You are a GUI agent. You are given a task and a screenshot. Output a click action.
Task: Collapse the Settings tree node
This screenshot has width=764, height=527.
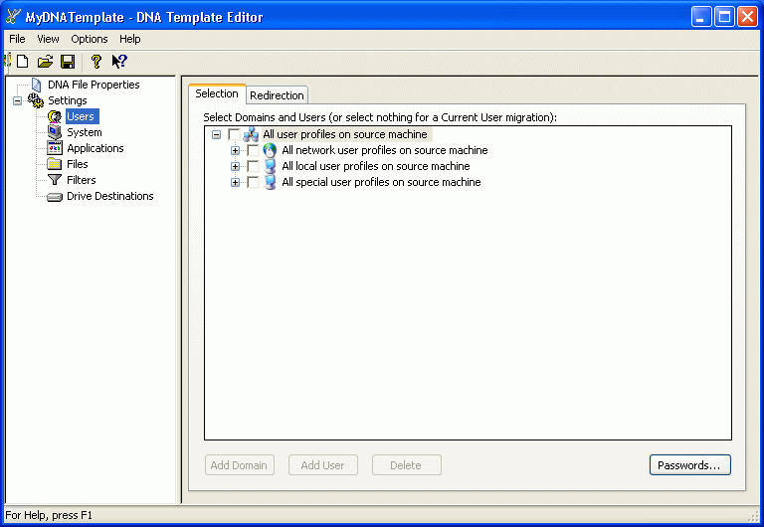click(x=18, y=100)
